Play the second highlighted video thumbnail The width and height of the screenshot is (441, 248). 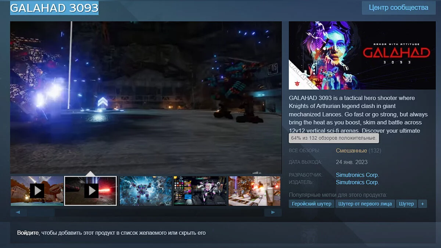90,191
